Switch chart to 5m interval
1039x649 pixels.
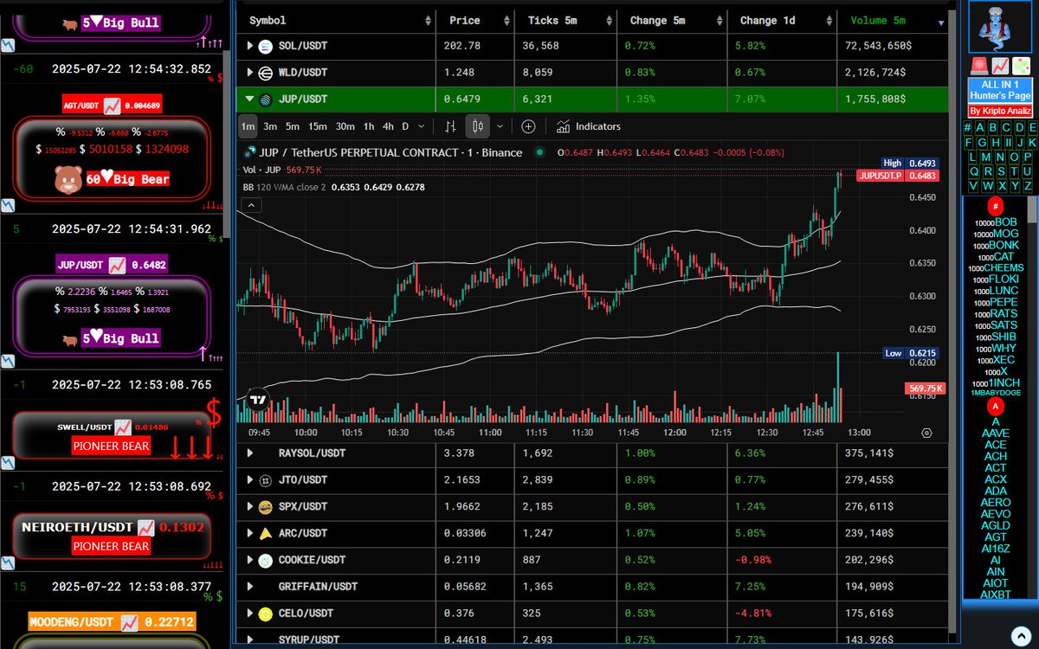click(x=293, y=126)
